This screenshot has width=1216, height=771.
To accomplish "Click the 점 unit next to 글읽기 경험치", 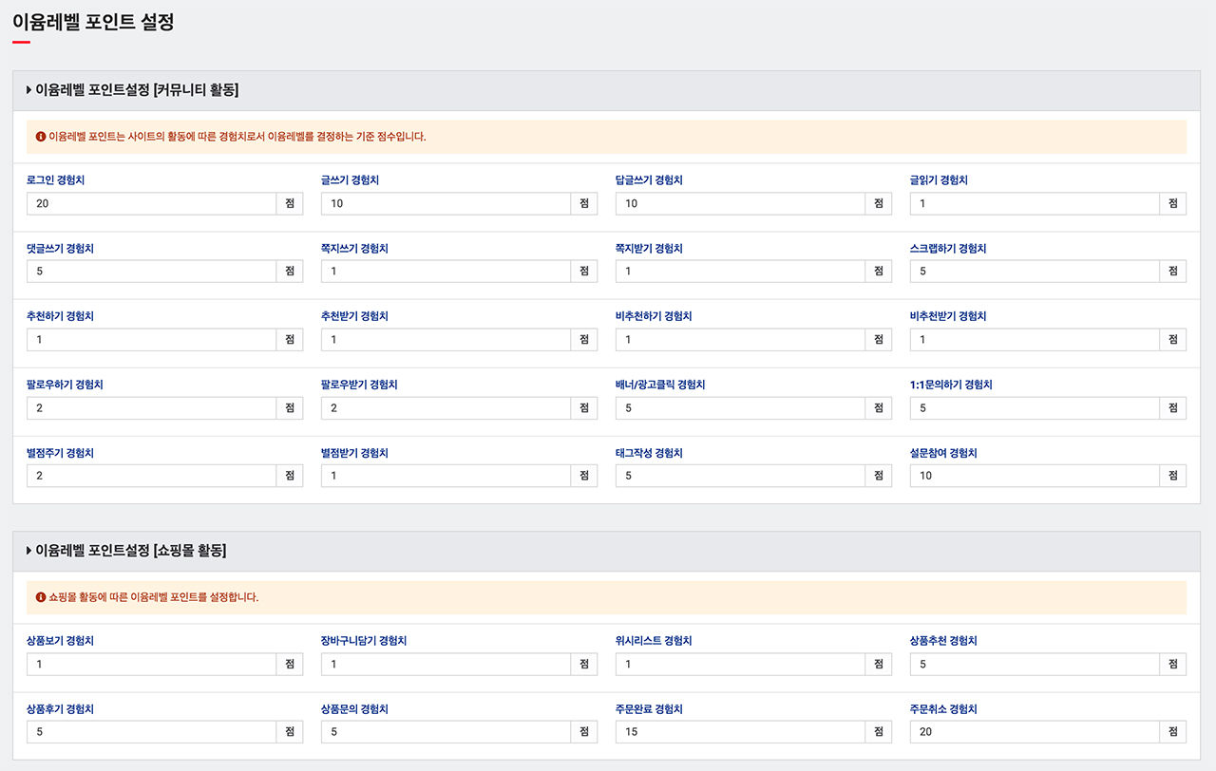I will [1173, 203].
